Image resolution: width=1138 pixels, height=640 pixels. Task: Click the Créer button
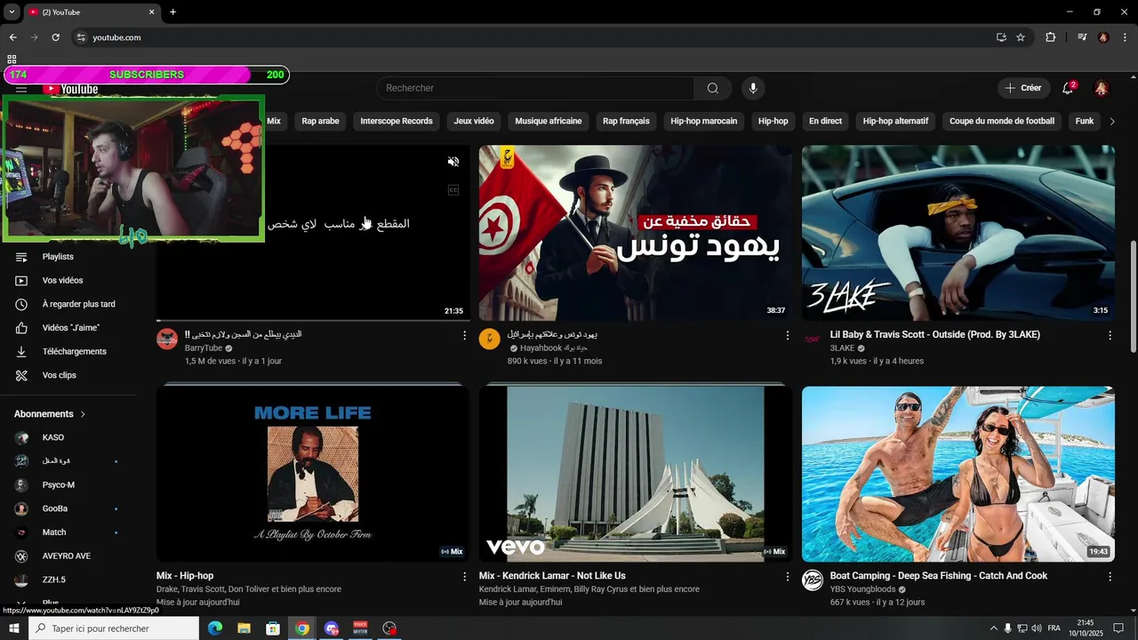pos(1023,88)
